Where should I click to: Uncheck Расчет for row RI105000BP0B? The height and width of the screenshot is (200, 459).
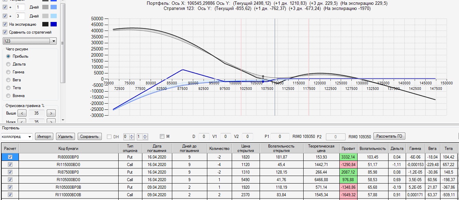pos(10,187)
